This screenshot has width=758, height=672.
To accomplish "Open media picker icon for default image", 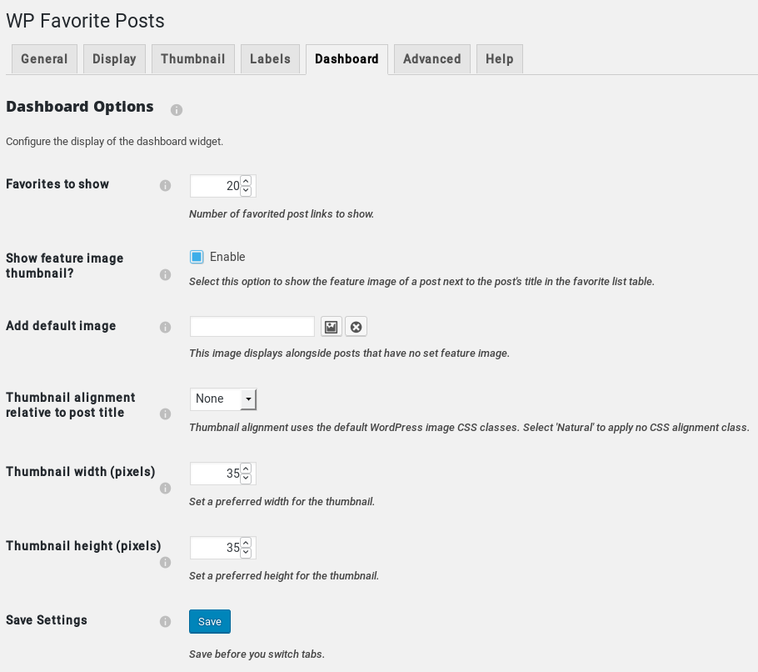I will [332, 327].
